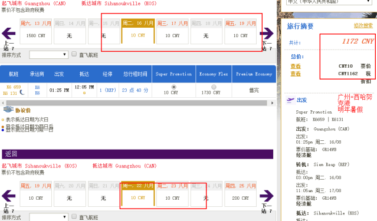Click the 01:25 PM departure time
Image resolution: width=377 pixels, height=221 pixels.
[59, 90]
